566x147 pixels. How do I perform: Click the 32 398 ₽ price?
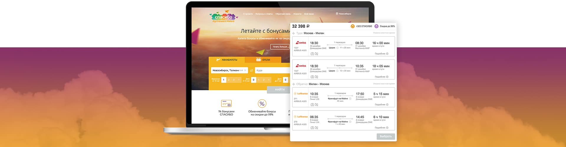pyautogui.click(x=301, y=26)
